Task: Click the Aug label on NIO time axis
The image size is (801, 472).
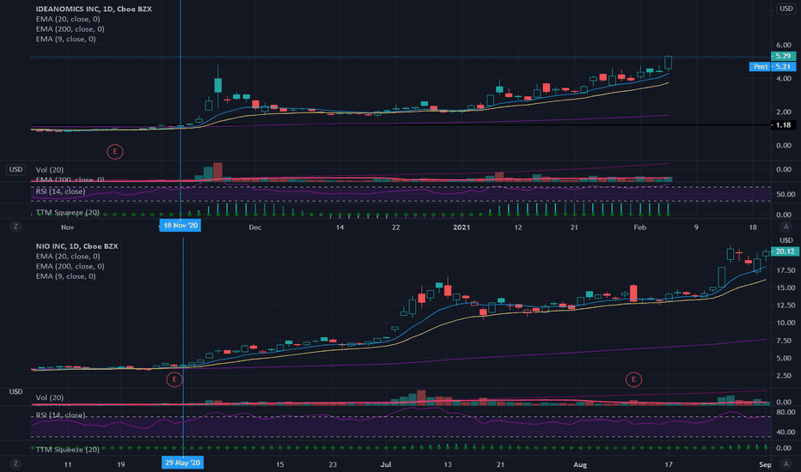Action: coord(580,464)
